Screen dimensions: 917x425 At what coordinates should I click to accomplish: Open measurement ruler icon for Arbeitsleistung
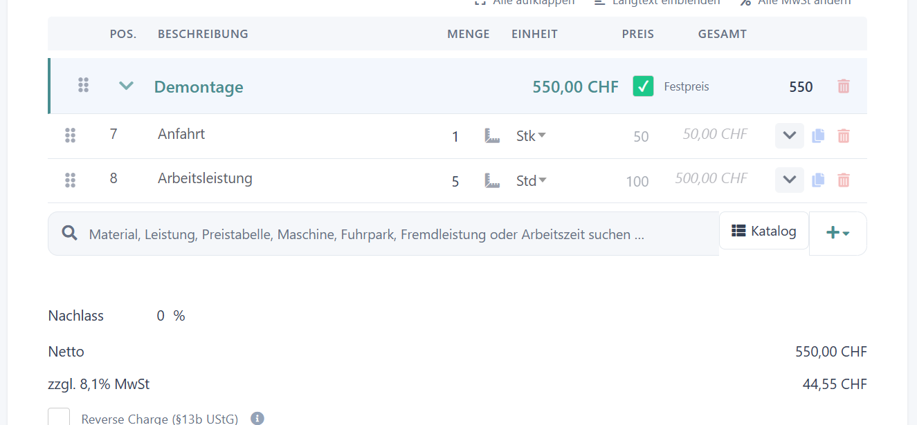pyautogui.click(x=492, y=181)
